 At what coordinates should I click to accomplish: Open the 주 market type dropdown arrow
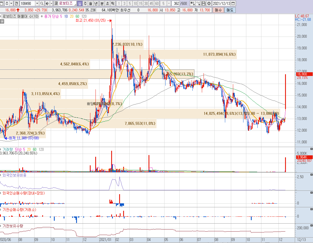[x=11, y=3]
